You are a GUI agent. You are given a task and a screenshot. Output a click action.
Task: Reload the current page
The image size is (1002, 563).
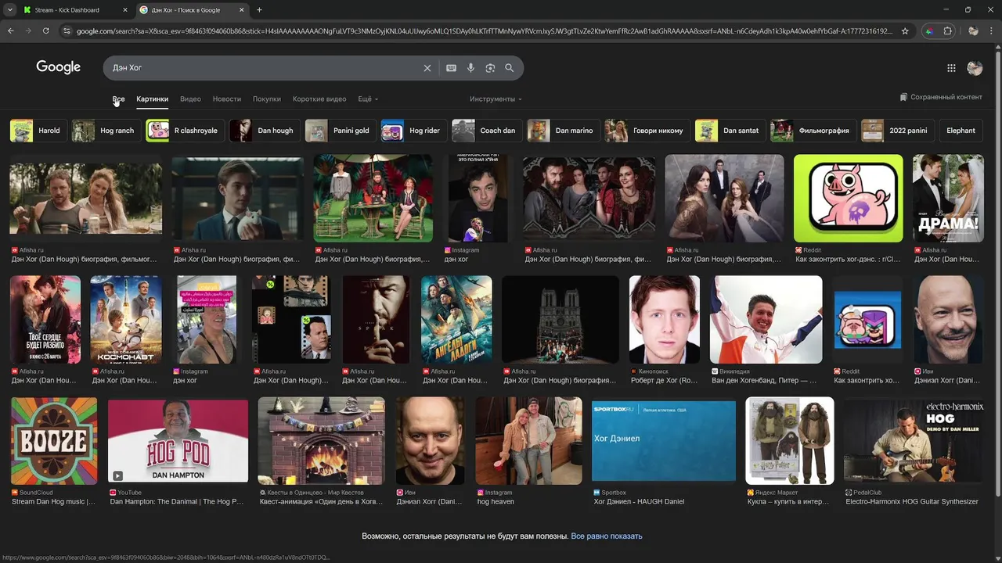tap(46, 30)
